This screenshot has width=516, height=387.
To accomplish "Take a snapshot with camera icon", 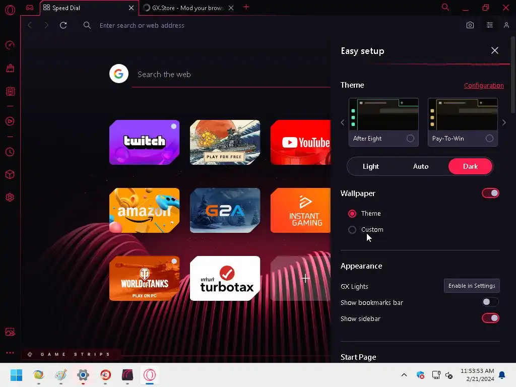I will tap(470, 25).
